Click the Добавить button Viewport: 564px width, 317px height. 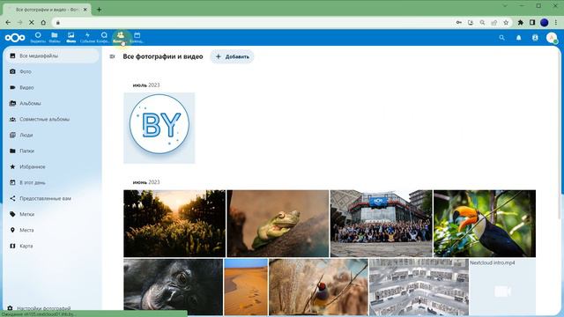(x=232, y=56)
